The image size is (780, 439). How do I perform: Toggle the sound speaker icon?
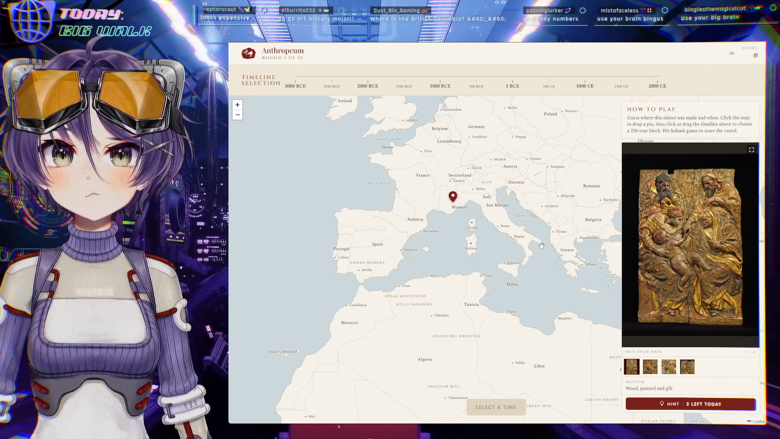point(732,53)
